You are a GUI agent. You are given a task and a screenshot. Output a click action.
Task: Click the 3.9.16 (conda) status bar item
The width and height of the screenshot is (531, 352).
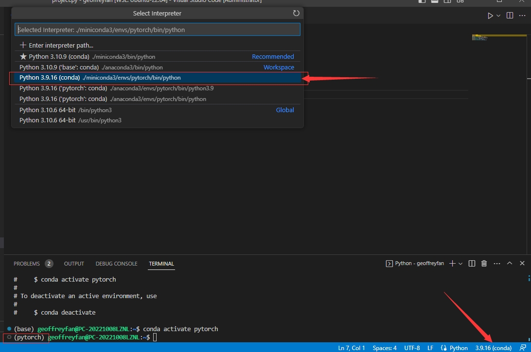point(493,348)
